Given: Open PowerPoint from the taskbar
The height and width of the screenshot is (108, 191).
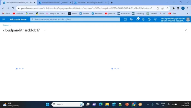Looking at the screenshot, I should 127,104.
